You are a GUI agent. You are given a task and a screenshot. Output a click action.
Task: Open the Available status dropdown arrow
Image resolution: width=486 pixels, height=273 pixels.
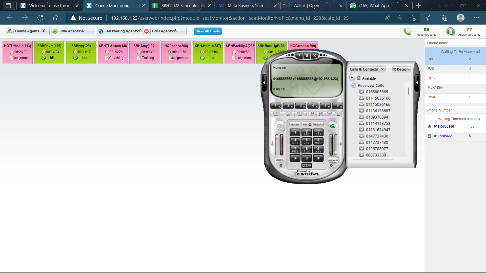pos(352,78)
